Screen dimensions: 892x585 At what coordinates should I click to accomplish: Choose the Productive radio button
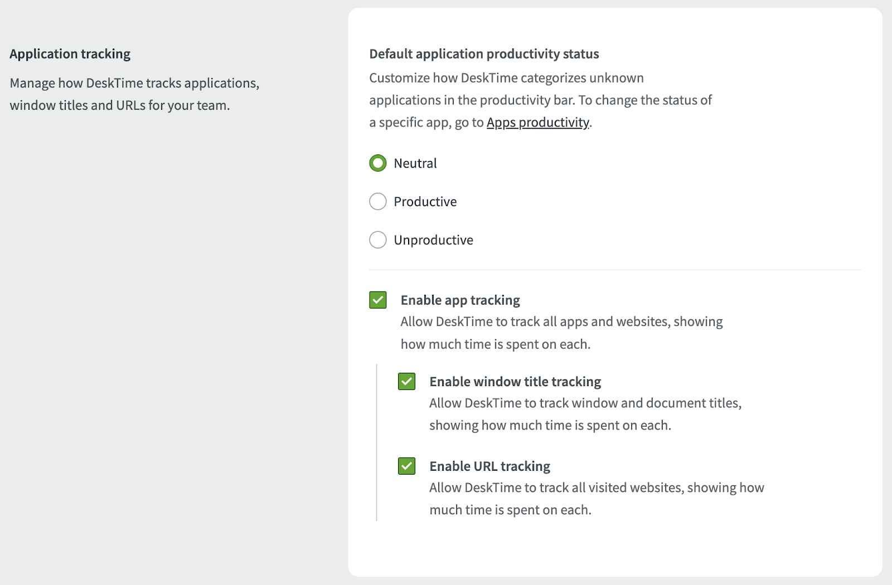(378, 202)
